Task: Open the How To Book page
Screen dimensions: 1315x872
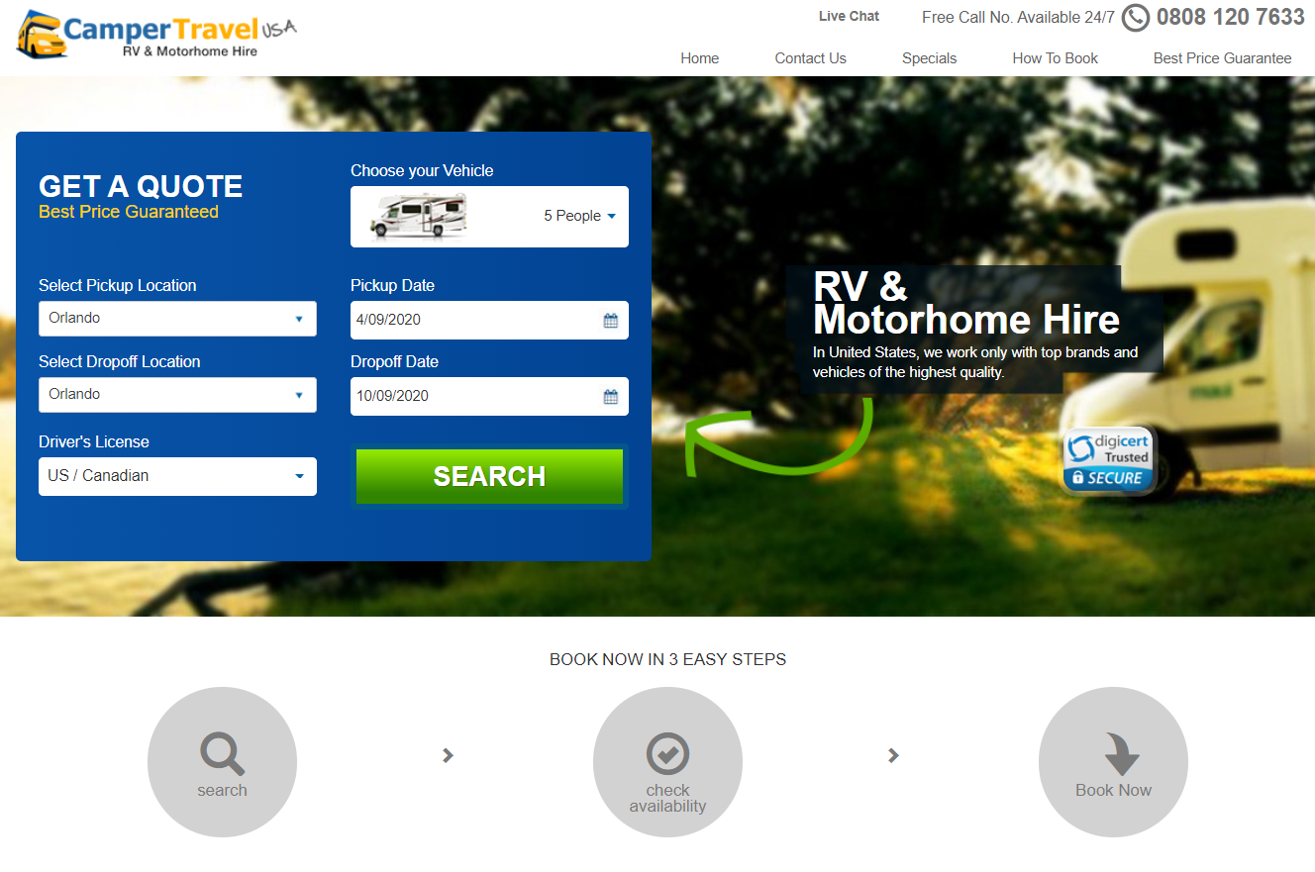Action: click(1055, 58)
